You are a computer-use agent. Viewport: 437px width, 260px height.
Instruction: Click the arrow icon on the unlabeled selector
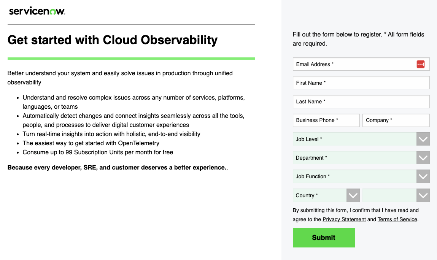(x=423, y=195)
